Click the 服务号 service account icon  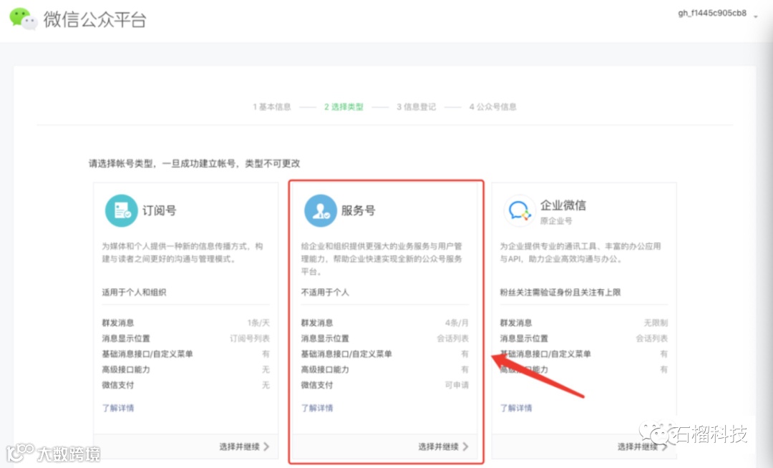coord(321,210)
